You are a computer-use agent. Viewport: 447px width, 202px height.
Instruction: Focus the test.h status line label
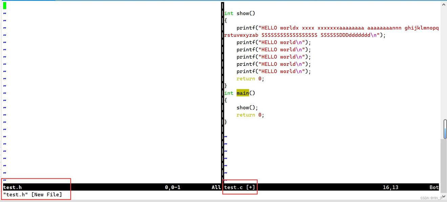coord(13,187)
